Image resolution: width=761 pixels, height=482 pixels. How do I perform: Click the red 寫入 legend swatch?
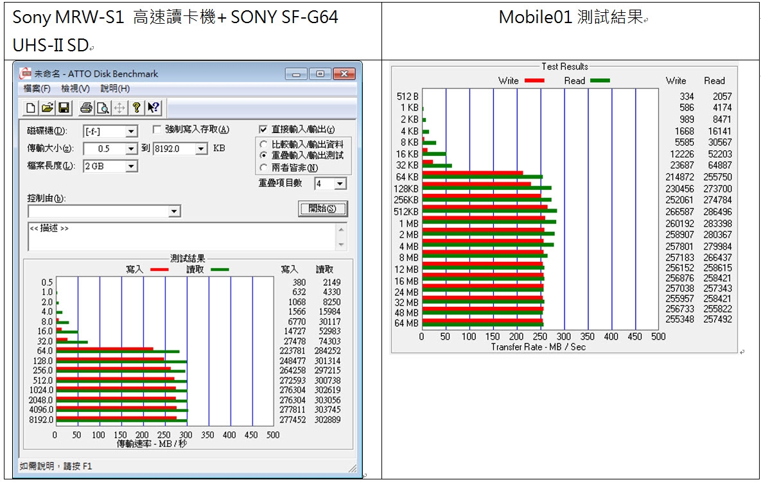160,270
